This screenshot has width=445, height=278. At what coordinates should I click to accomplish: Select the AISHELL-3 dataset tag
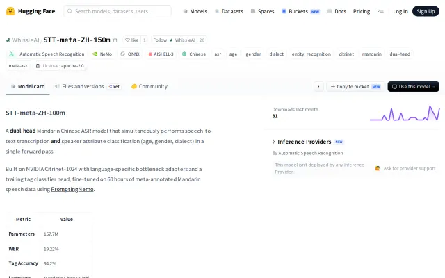point(161,54)
